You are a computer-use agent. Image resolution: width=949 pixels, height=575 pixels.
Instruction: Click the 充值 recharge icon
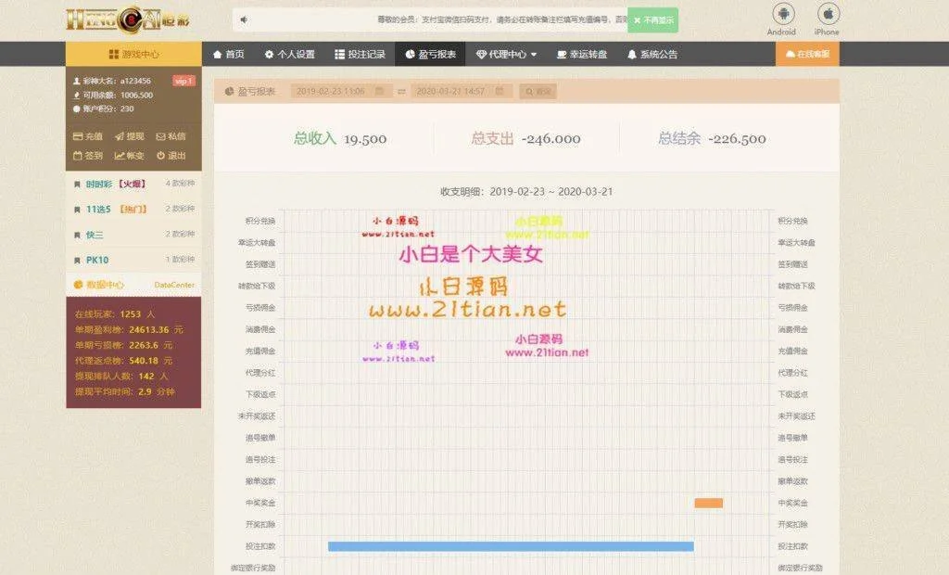click(x=88, y=136)
